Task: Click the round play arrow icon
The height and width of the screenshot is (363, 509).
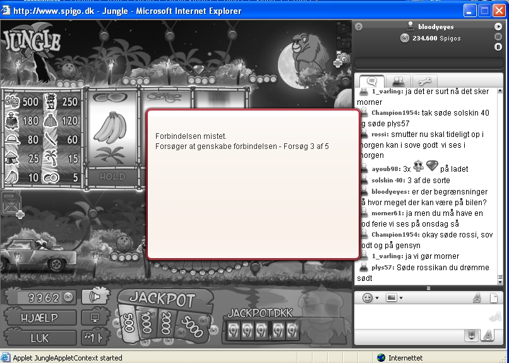Action: click(x=498, y=27)
